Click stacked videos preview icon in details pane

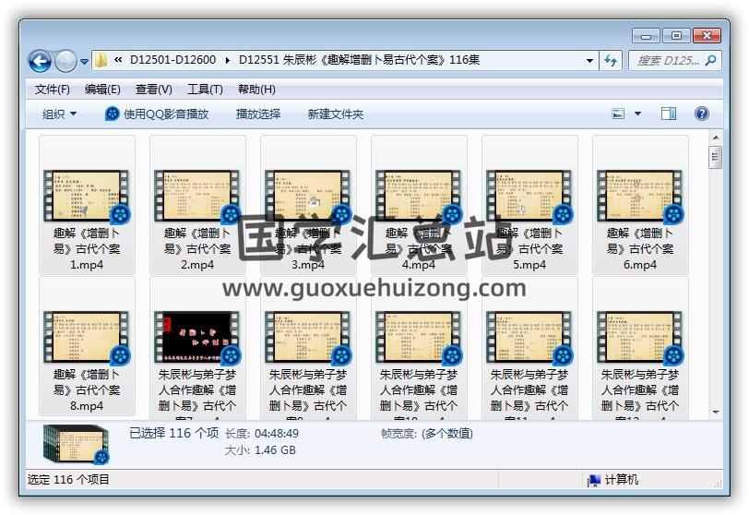coord(76,445)
